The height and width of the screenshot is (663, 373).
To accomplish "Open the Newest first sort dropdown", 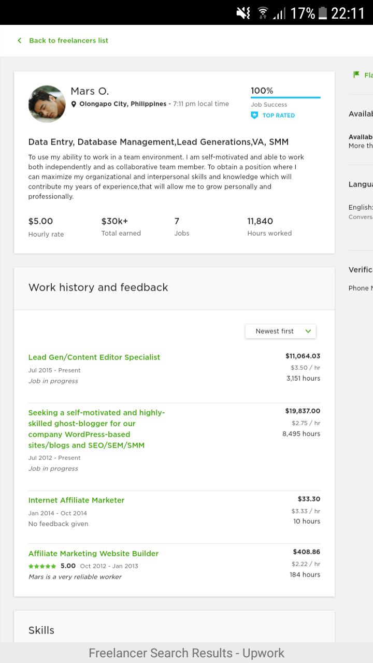I will coord(280,331).
